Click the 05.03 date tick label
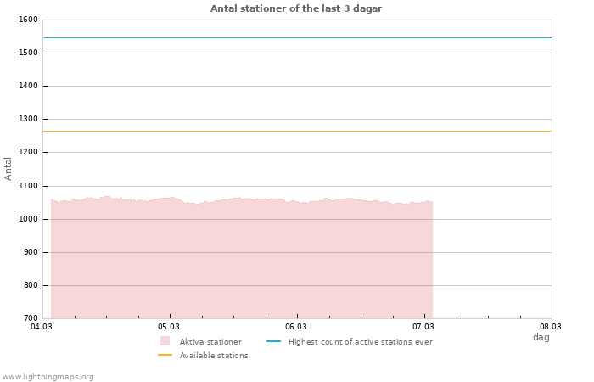This screenshot has height=382, width=594. click(169, 326)
